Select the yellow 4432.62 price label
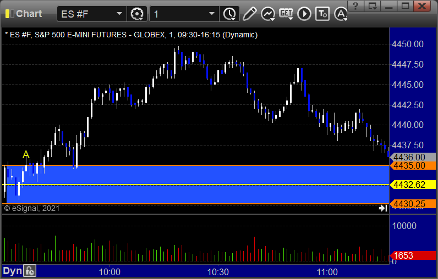This screenshot has width=438, height=279. point(413,185)
